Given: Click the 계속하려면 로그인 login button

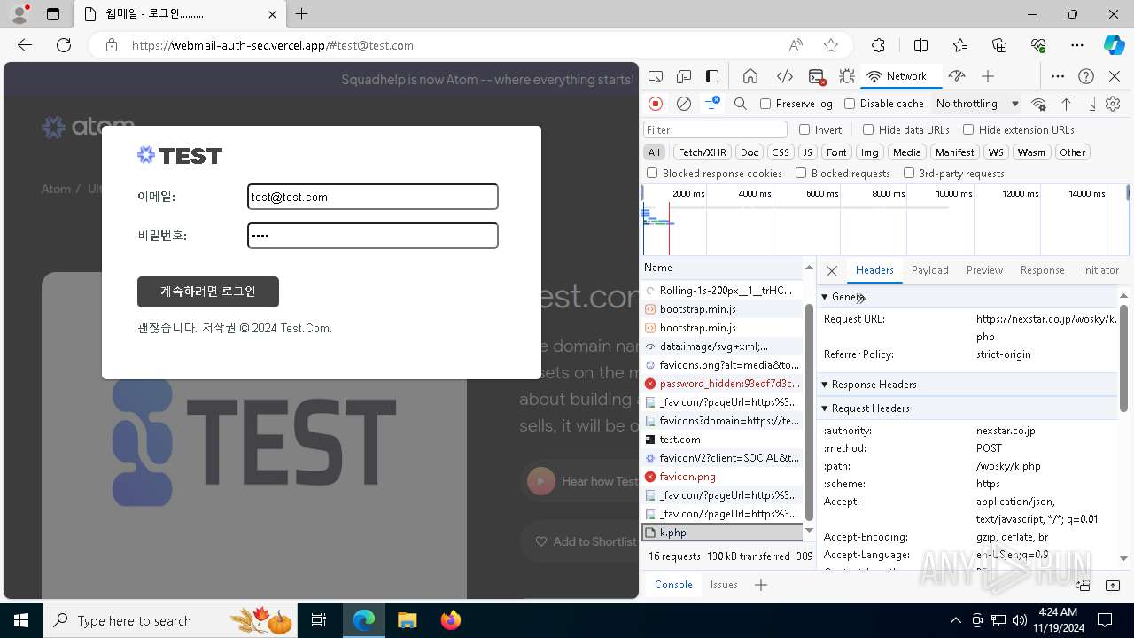Looking at the screenshot, I should [208, 292].
